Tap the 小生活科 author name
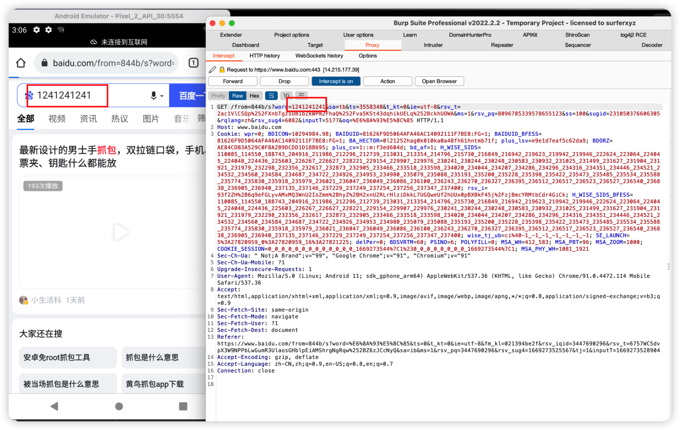 pyautogui.click(x=46, y=300)
